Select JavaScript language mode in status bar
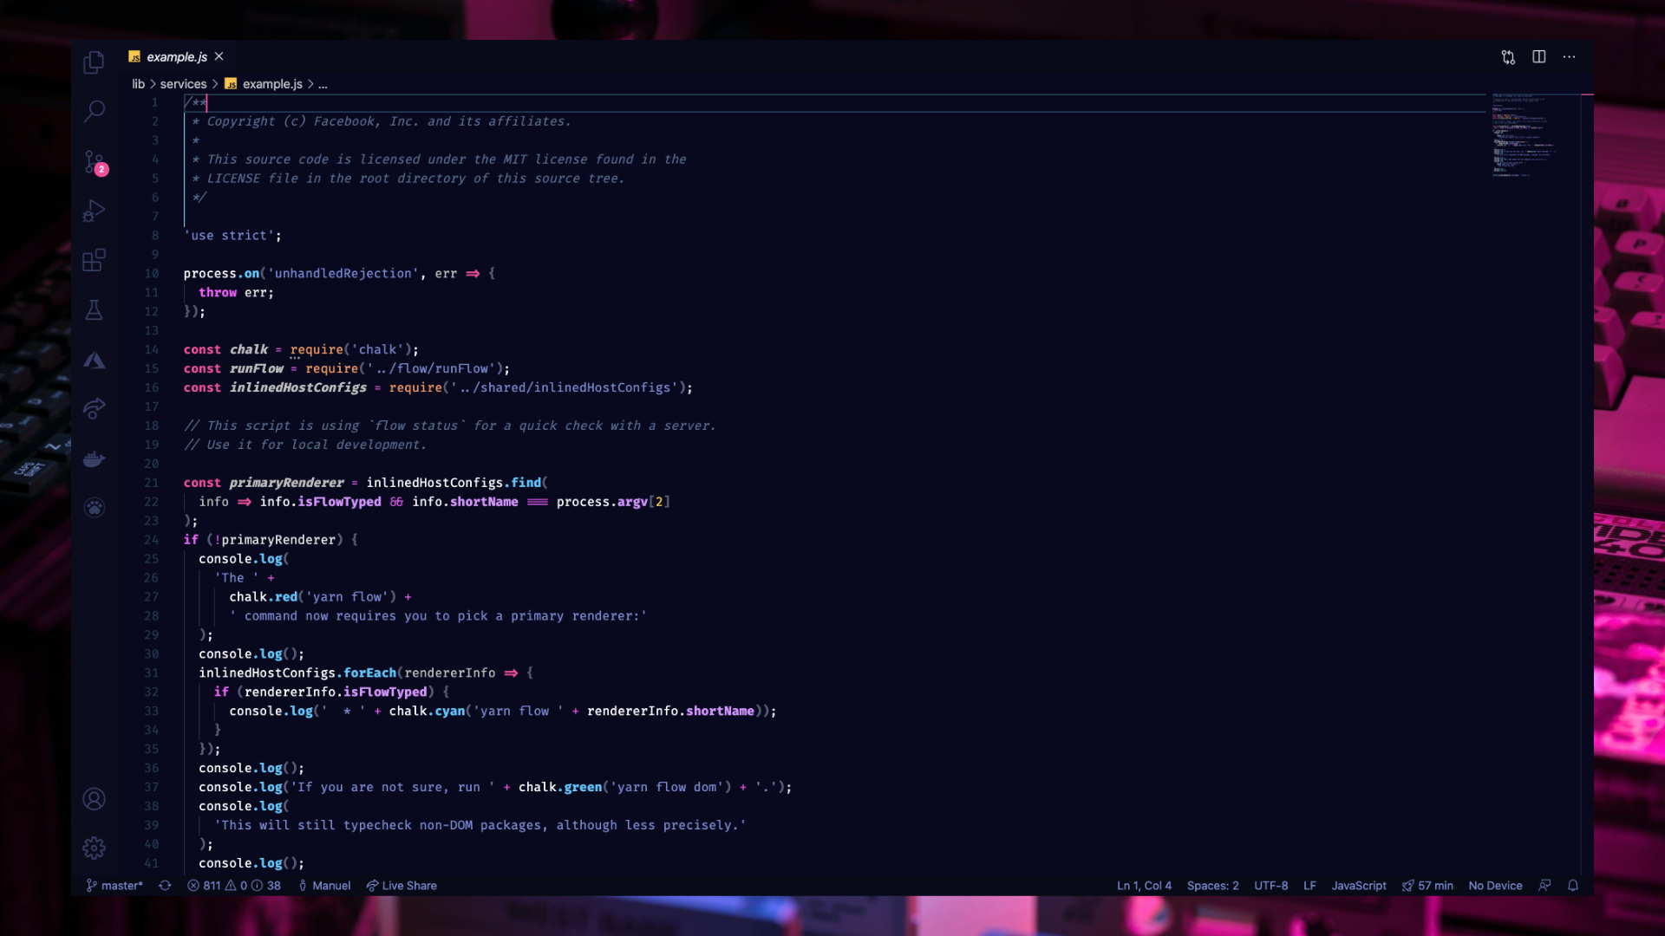Image resolution: width=1665 pixels, height=936 pixels. pyautogui.click(x=1358, y=886)
